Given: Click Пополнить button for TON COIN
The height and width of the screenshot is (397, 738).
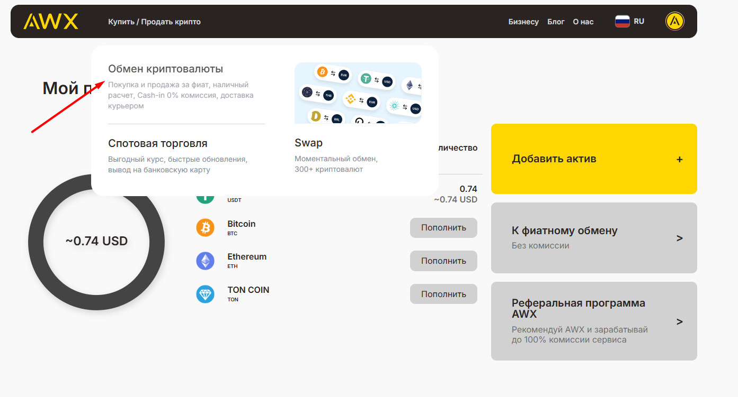Looking at the screenshot, I should pyautogui.click(x=443, y=294).
